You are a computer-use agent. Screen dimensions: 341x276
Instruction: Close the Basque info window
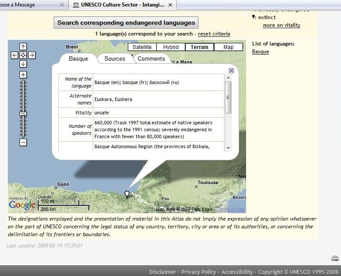(231, 71)
